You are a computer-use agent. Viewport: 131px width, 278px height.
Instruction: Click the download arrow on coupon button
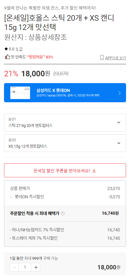point(94,171)
